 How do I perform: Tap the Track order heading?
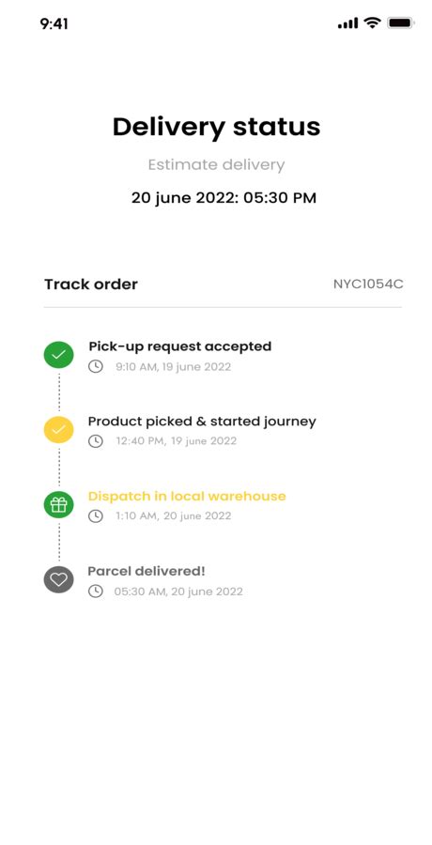[x=91, y=284]
